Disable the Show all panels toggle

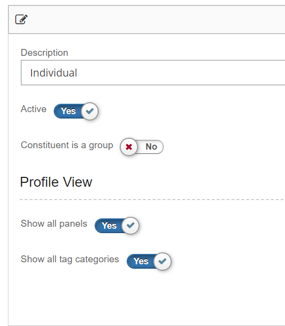pos(117,226)
